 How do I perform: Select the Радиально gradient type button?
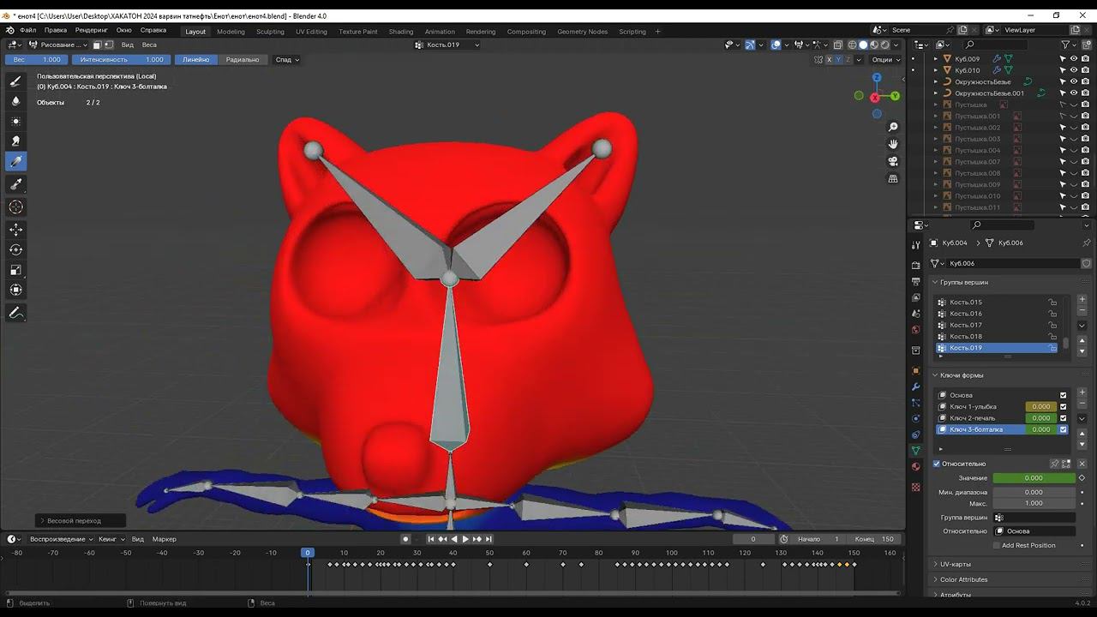[x=243, y=60]
